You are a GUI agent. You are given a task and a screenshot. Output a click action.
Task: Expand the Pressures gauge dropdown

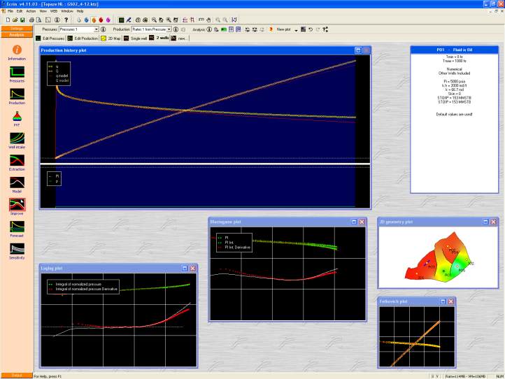click(x=97, y=30)
